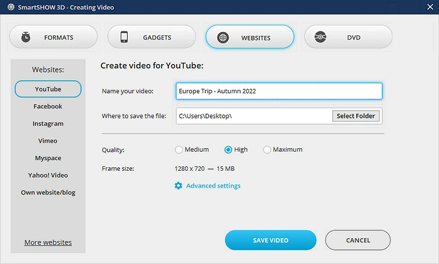Choose YouTube in the websites list

pos(48,89)
